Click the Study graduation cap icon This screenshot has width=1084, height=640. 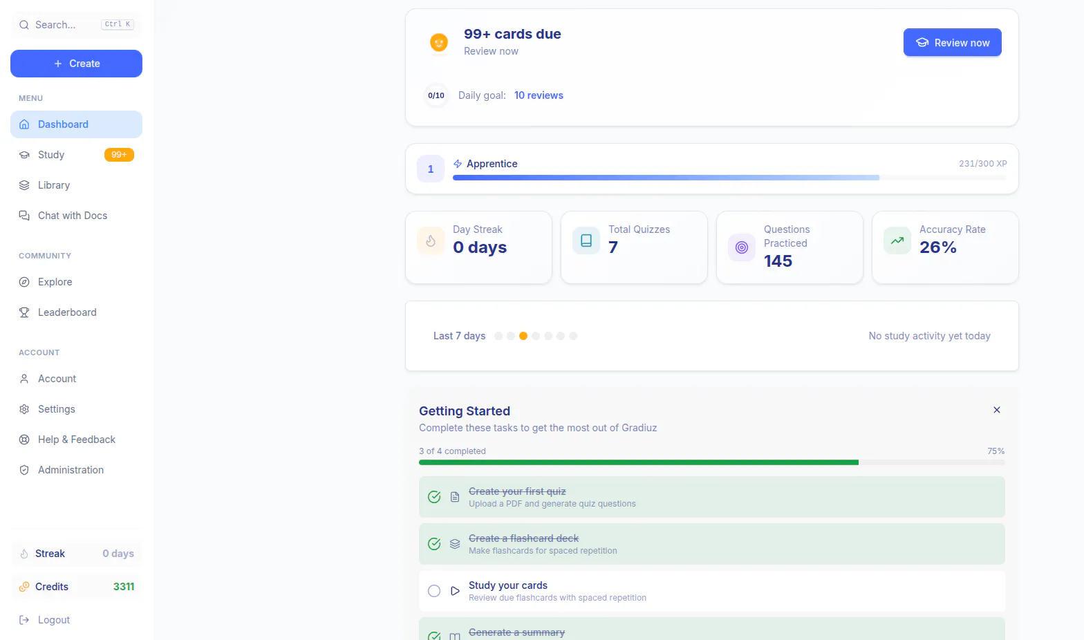click(24, 155)
